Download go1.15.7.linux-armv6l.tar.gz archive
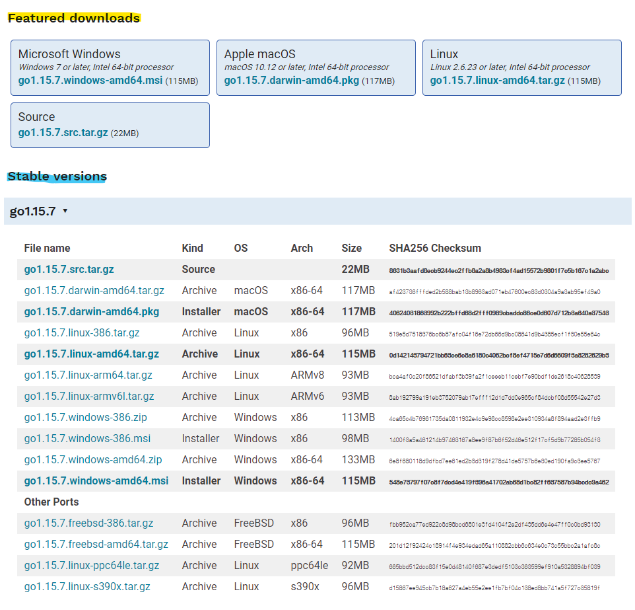The width and height of the screenshot is (635, 610). (x=89, y=396)
